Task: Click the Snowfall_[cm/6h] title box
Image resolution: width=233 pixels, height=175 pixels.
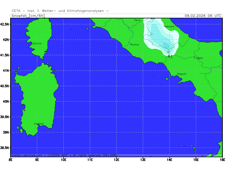Action: click(x=28, y=16)
